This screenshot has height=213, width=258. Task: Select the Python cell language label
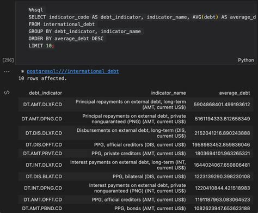coord(246,60)
